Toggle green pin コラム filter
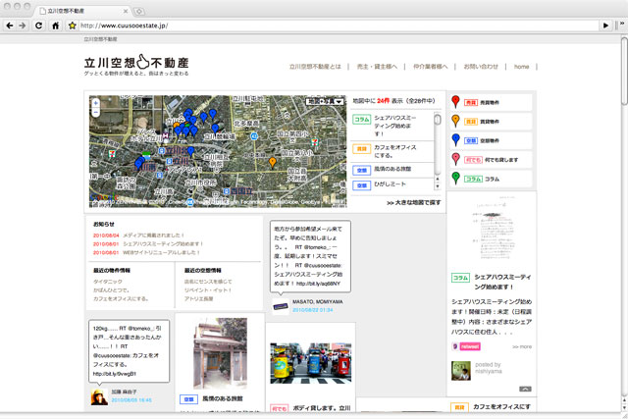 pos(492,179)
